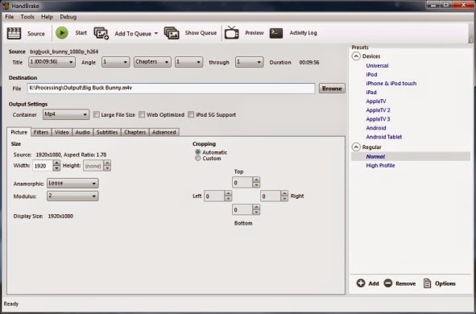This screenshot has width=476, height=314.
Task: Select the High Profile preset
Action: [380, 165]
